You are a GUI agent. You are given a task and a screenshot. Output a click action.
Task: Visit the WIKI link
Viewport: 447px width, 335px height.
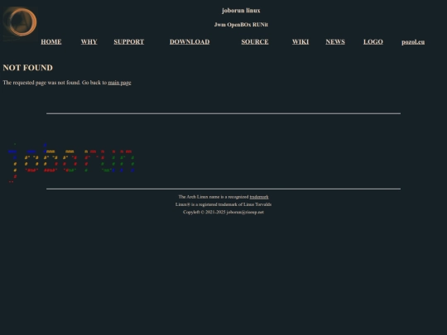click(x=300, y=42)
